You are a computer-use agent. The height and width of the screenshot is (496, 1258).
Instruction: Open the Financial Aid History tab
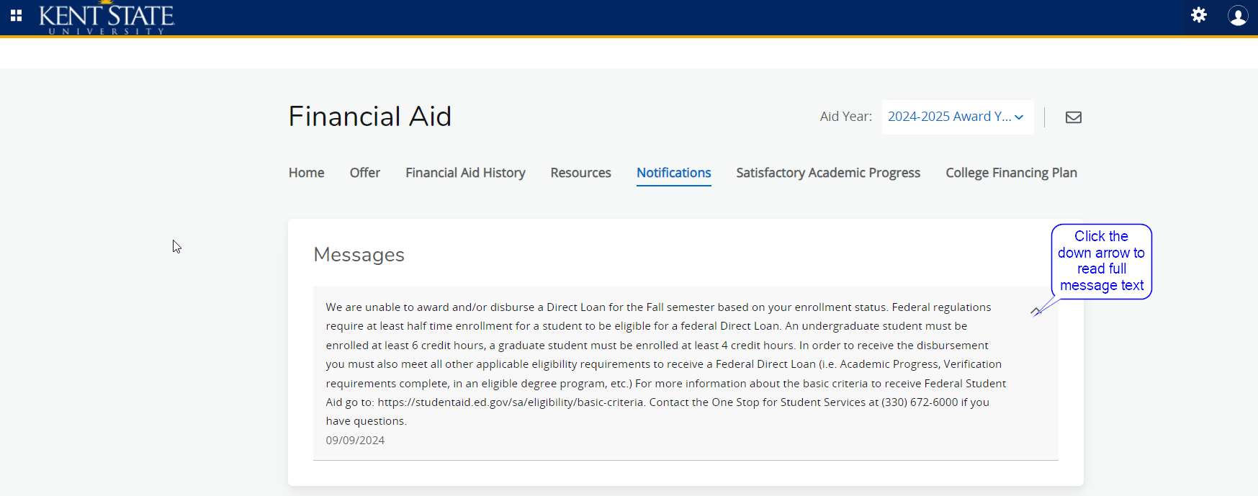[465, 173]
